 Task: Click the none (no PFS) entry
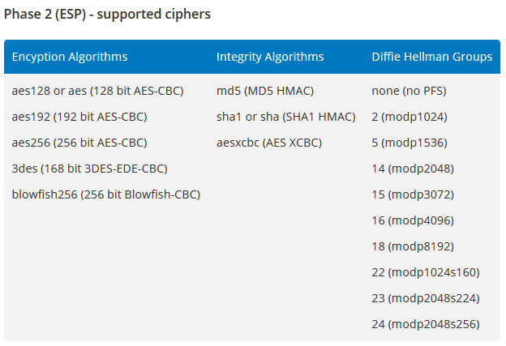410,91
